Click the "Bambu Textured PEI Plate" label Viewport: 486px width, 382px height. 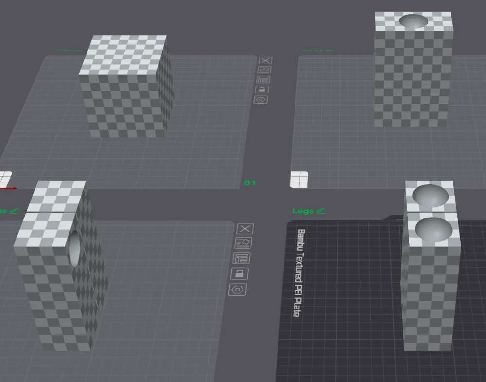click(x=299, y=273)
